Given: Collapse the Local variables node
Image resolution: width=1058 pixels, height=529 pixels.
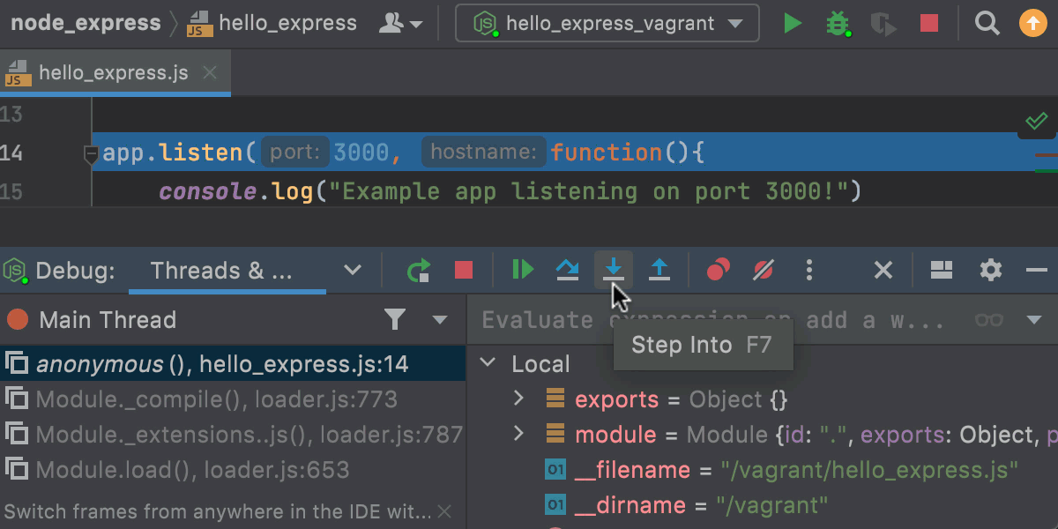Looking at the screenshot, I should (488, 363).
